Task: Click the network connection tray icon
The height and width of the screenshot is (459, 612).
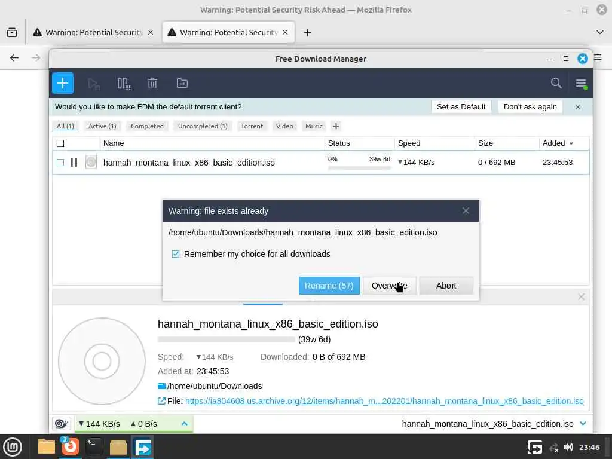Action: (553, 448)
